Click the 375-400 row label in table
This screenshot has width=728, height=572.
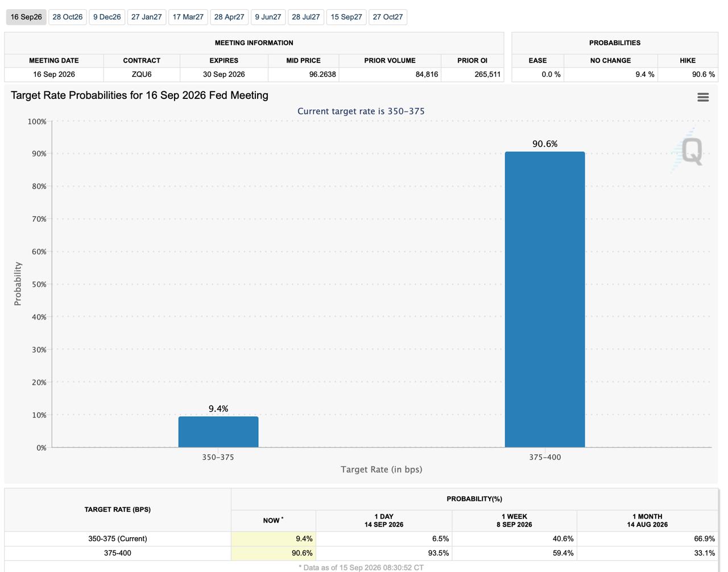click(118, 553)
